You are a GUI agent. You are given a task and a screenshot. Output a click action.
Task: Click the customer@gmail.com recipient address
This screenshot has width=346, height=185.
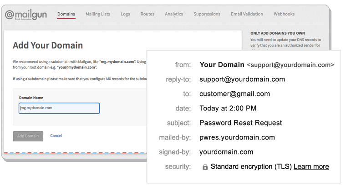coord(234,94)
